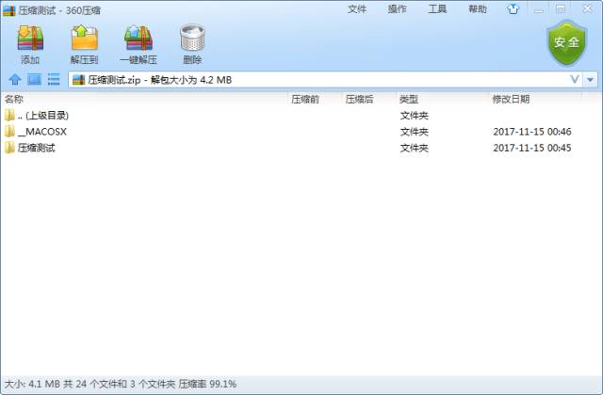
Task: Sort by 修改日期 column header
Action: click(x=511, y=100)
